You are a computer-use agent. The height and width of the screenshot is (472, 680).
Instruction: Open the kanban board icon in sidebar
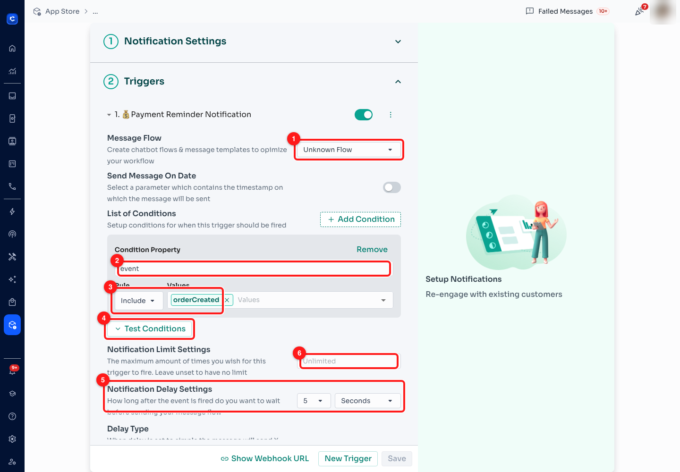pyautogui.click(x=12, y=164)
